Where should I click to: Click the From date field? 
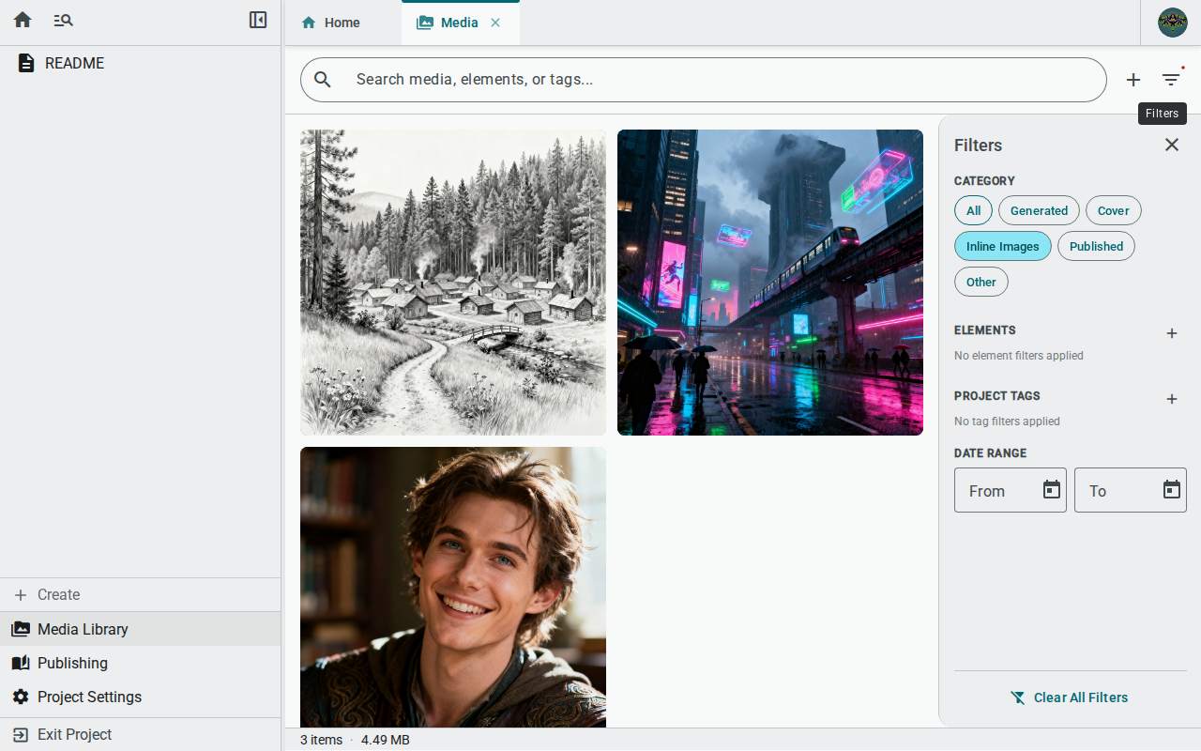[1011, 490]
